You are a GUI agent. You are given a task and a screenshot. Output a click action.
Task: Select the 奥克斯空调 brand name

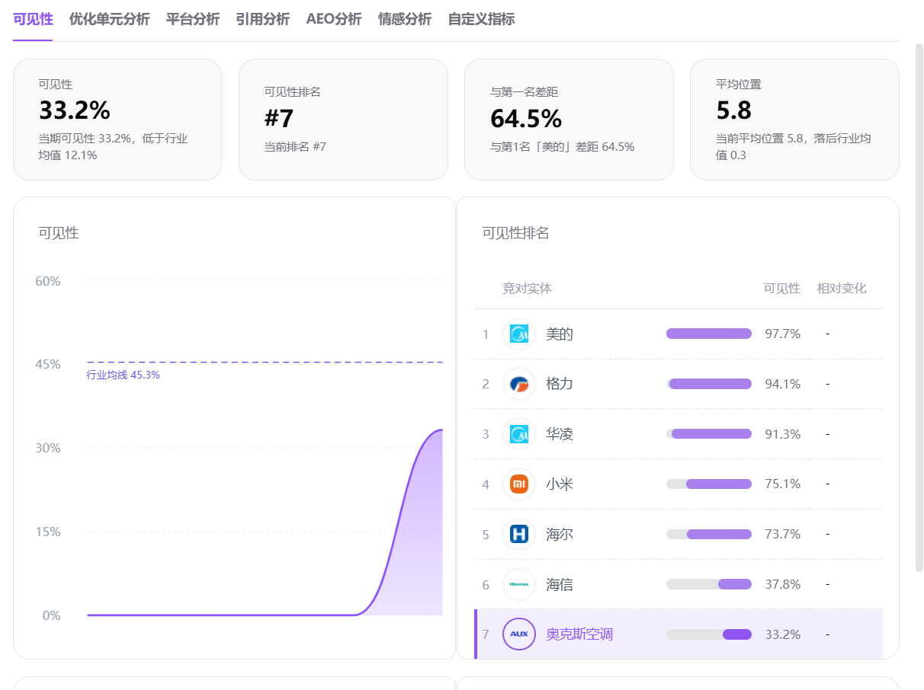(579, 634)
